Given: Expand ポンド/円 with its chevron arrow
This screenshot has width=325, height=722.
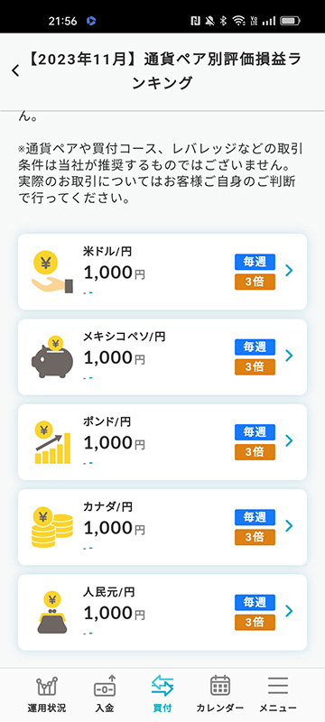Looking at the screenshot, I should pyautogui.click(x=289, y=440).
